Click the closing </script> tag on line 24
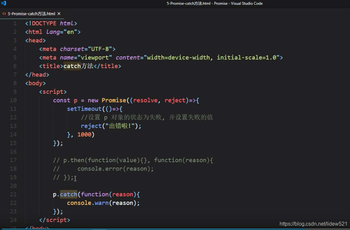Image resolution: width=350 pixels, height=230 pixels. [x=55, y=220]
